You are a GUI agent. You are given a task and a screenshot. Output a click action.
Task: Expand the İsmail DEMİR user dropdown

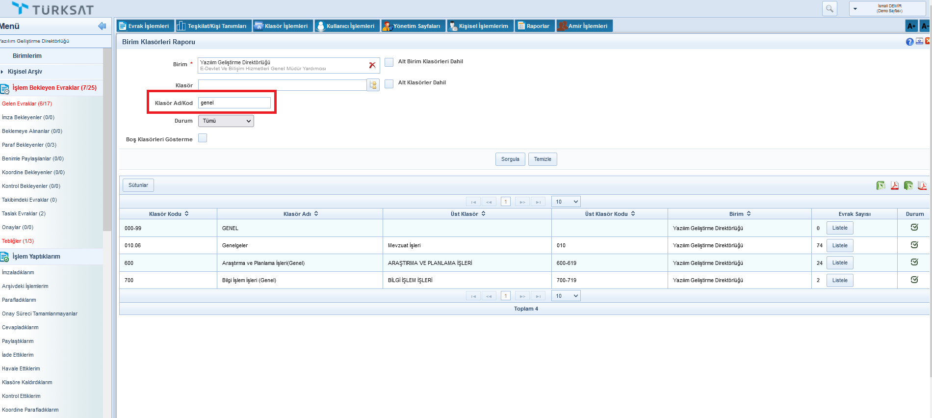point(855,9)
